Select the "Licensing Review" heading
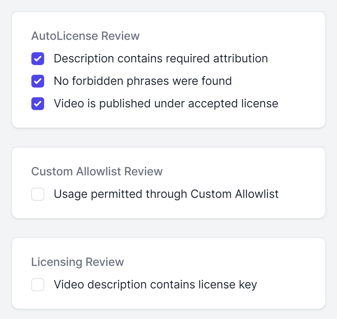337x319 pixels. [77, 262]
